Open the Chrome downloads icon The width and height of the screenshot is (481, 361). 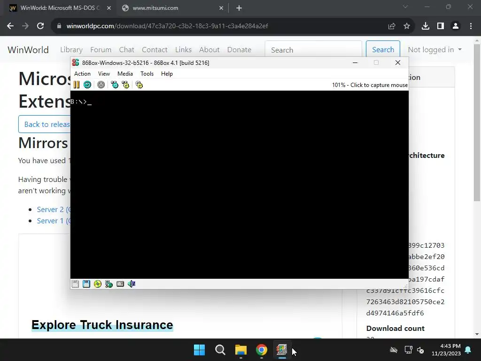pos(426,26)
